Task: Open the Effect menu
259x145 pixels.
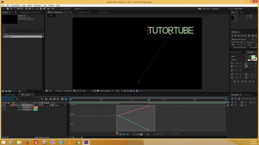Action: coord(30,5)
